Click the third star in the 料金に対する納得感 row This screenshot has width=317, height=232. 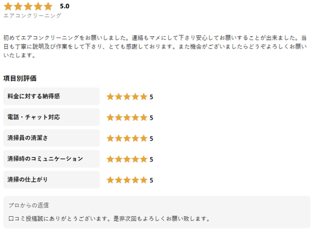coord(127,97)
